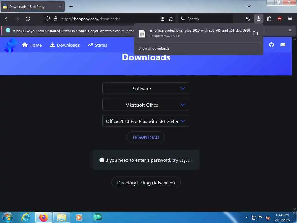Viewport: 297px width, 223px height.
Task: Close the Downloads - Bob Pony tab
Action: pyautogui.click(x=60, y=6)
